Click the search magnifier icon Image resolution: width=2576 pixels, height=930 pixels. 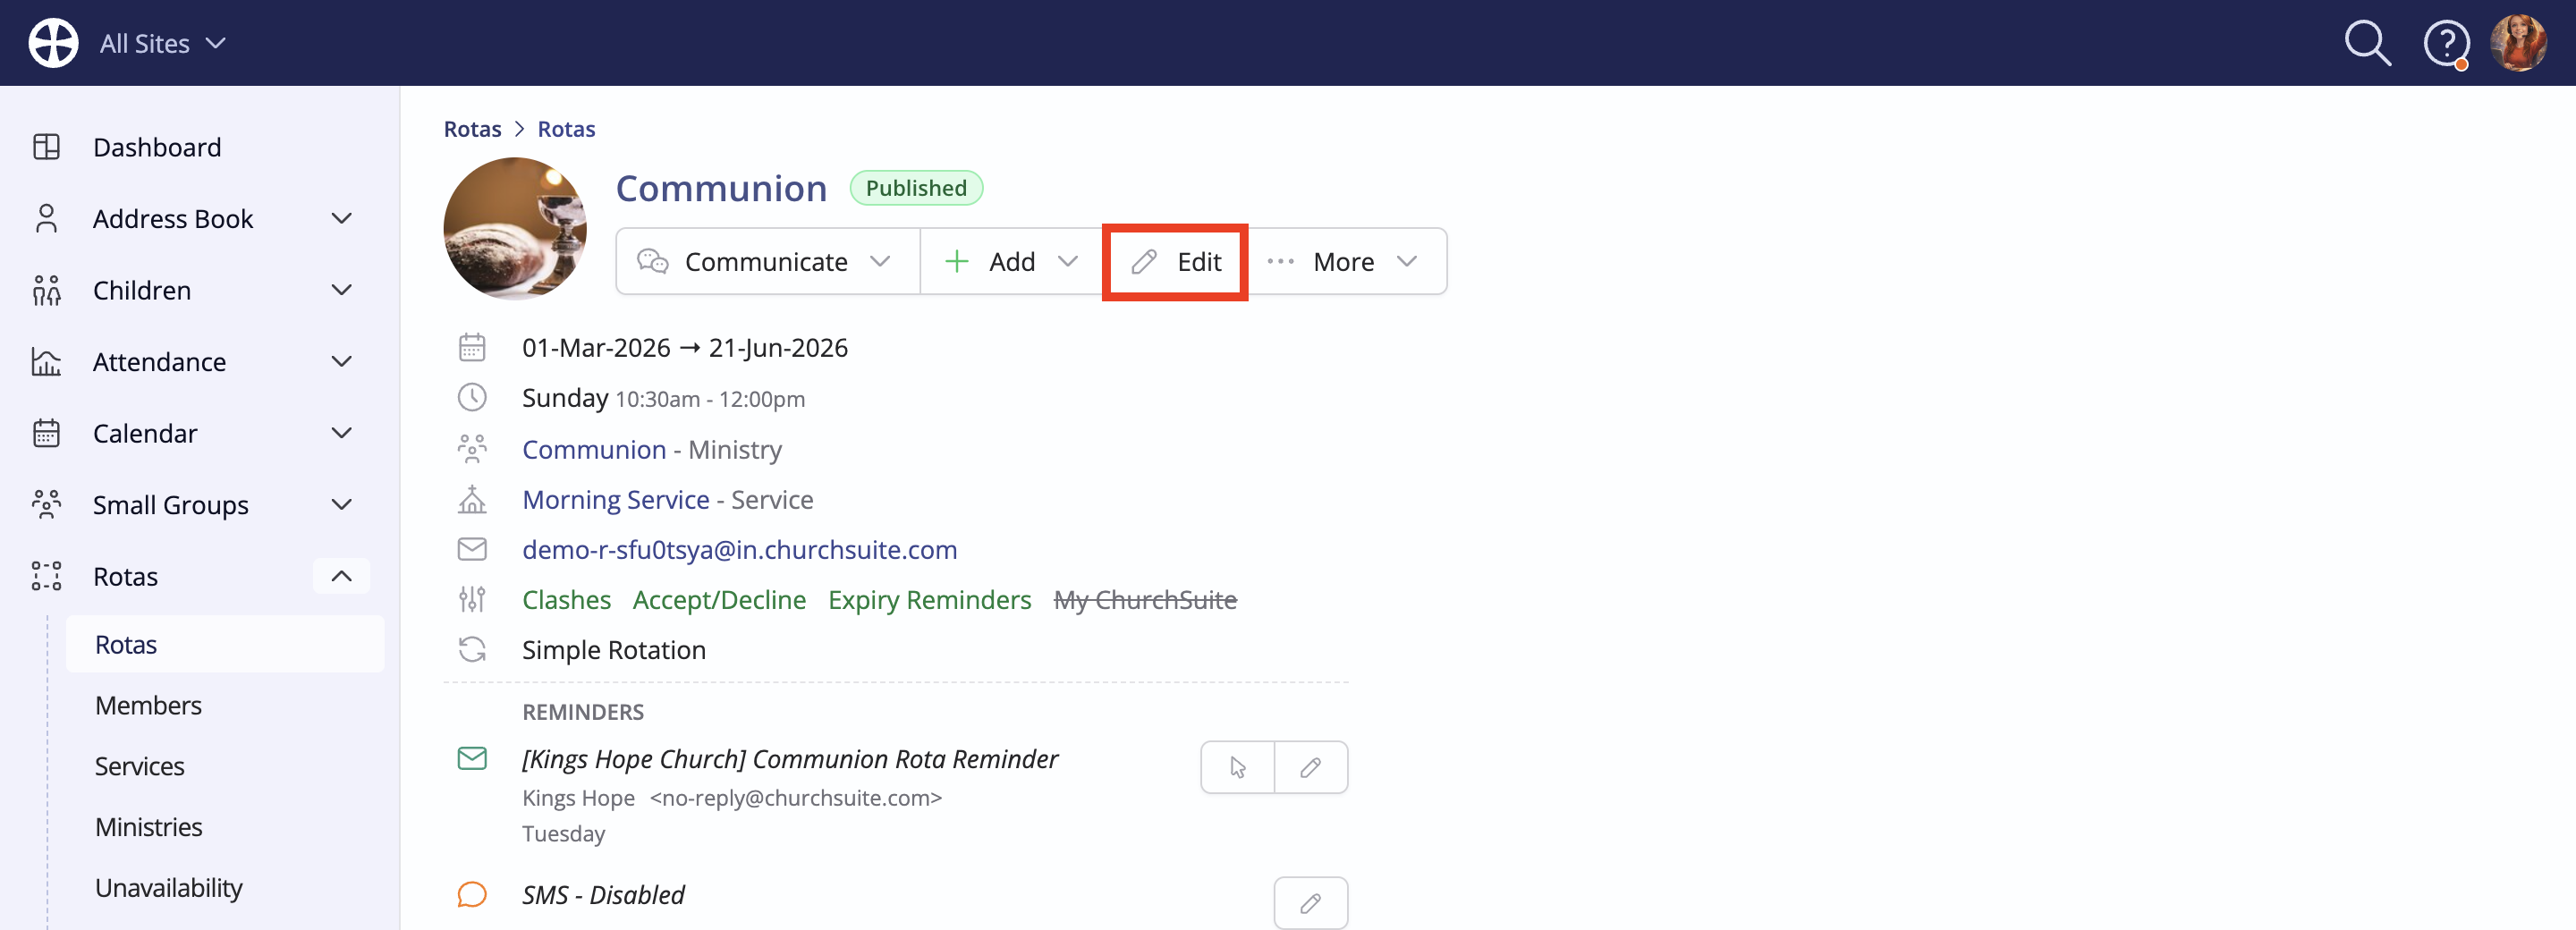click(2367, 44)
